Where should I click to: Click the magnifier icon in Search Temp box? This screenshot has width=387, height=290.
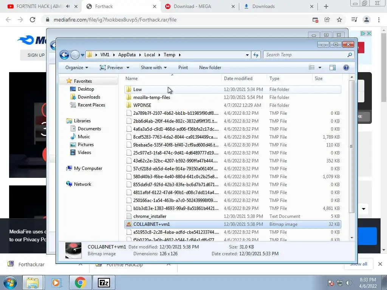point(350,55)
